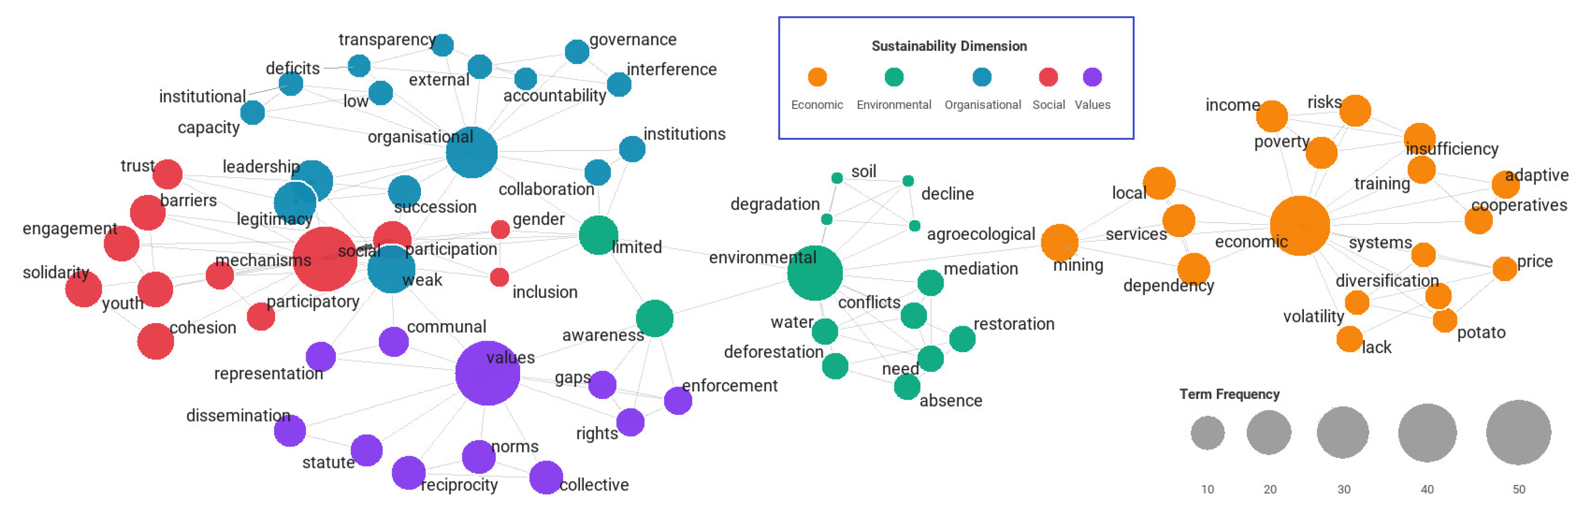Select the large orange economic node
The image size is (1584, 518).
(x=1299, y=225)
